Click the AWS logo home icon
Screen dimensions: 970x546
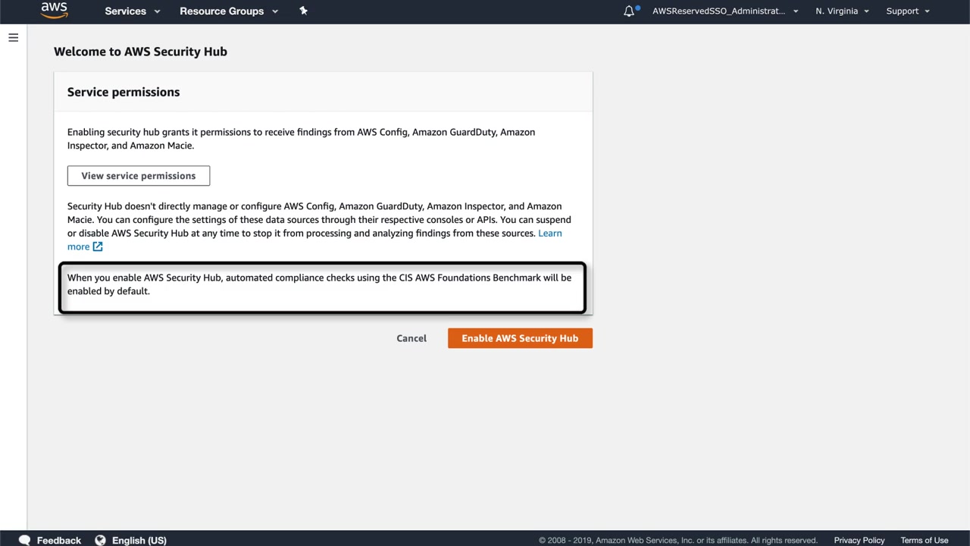(55, 11)
